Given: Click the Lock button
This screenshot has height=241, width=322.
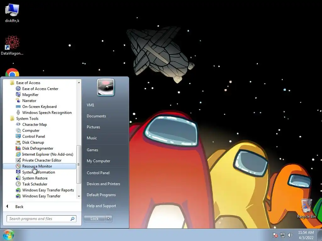Looking at the screenshot, I should pos(94,219).
